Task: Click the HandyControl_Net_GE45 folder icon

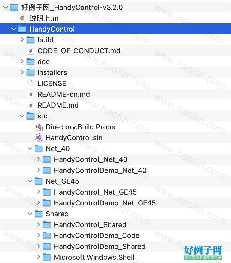Action: (x=47, y=192)
